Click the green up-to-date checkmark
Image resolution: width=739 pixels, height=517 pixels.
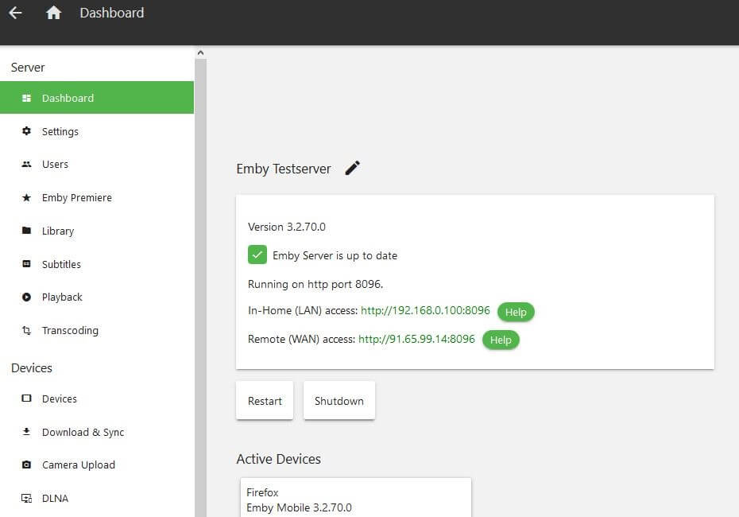[257, 255]
